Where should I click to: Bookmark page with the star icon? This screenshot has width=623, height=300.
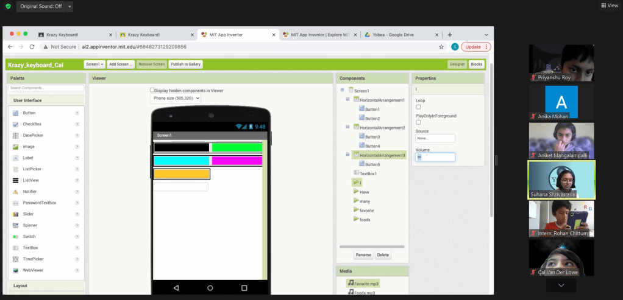[441, 47]
